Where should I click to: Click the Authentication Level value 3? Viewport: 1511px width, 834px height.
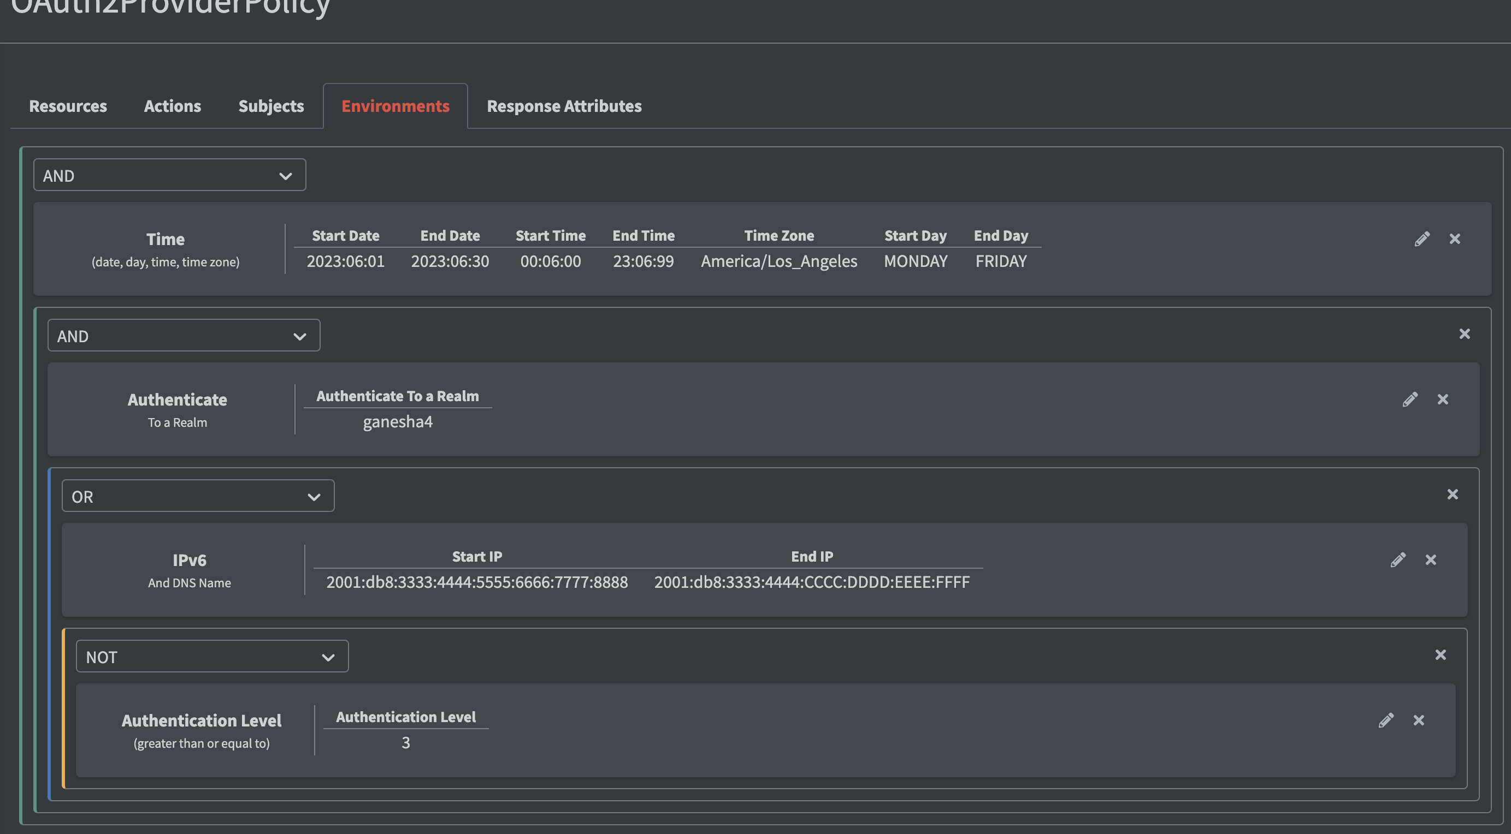click(x=405, y=742)
